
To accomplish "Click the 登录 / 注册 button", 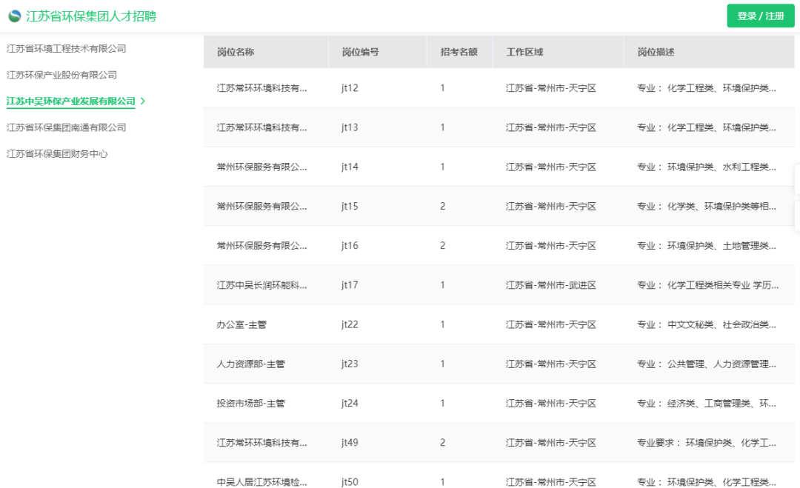I will click(760, 16).
